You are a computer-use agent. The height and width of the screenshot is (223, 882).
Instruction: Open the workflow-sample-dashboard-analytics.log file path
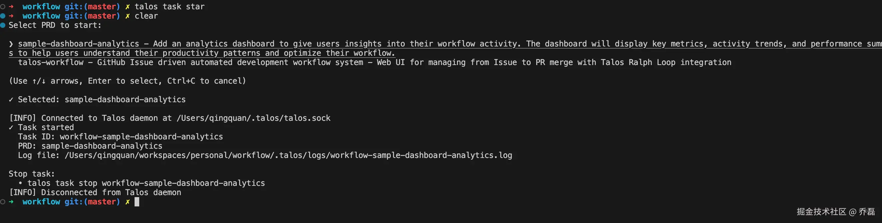[288, 155]
